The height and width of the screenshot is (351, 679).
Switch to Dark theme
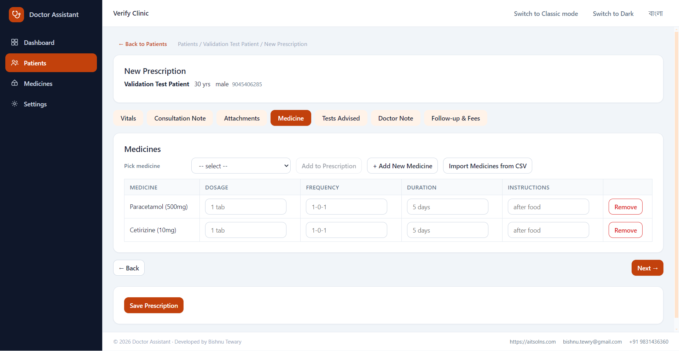click(x=613, y=13)
